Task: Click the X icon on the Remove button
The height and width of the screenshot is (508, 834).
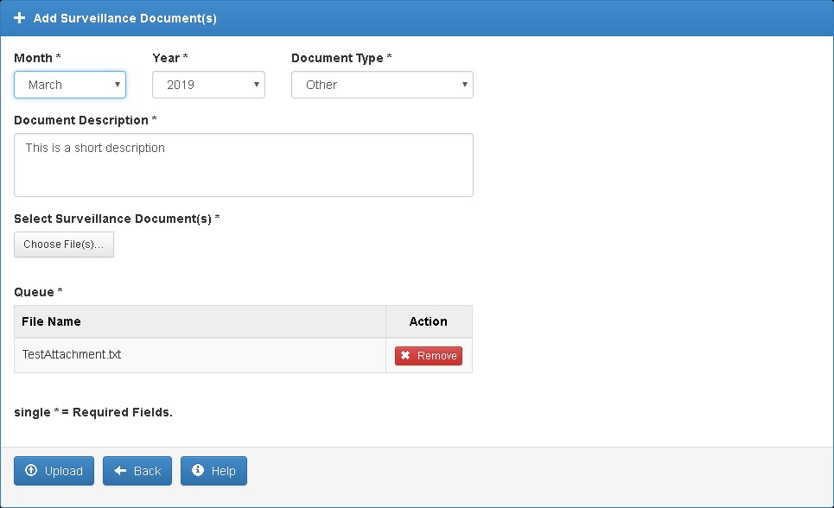Action: (405, 356)
